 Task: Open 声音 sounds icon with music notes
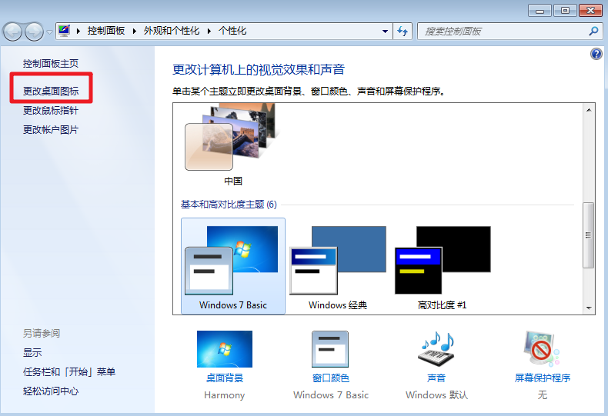tap(436, 349)
